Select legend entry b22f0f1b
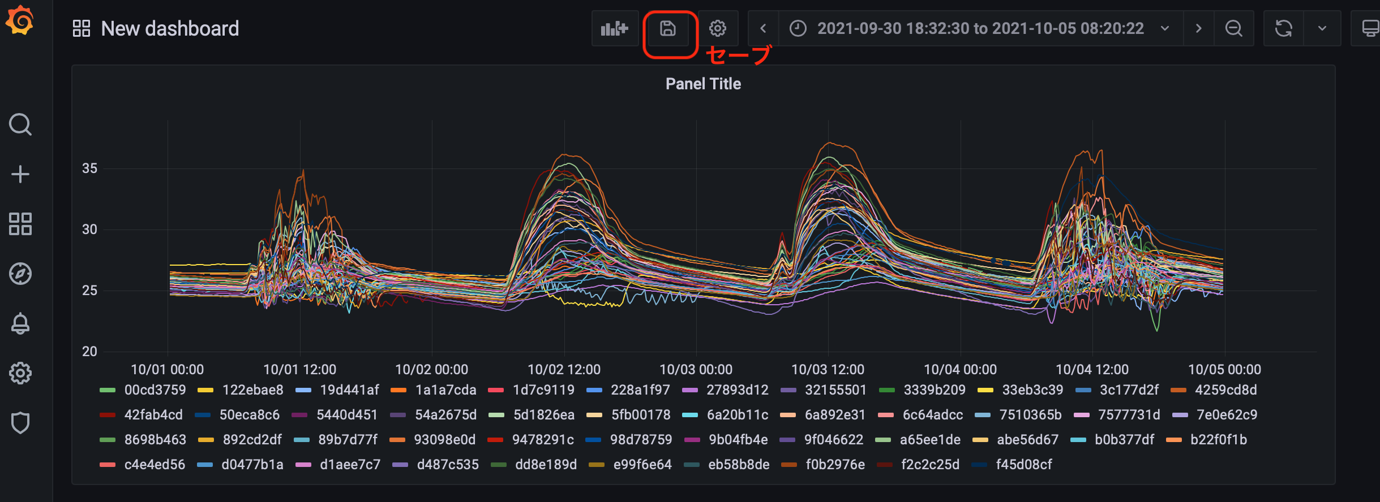This screenshot has height=502, width=1380. click(1219, 440)
